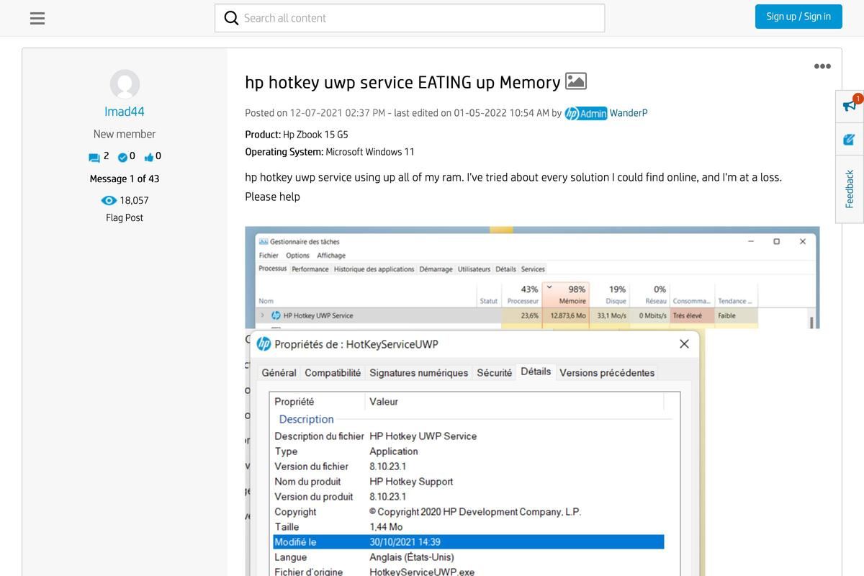
Task: Select the Démarrage tab
Action: [x=436, y=269]
